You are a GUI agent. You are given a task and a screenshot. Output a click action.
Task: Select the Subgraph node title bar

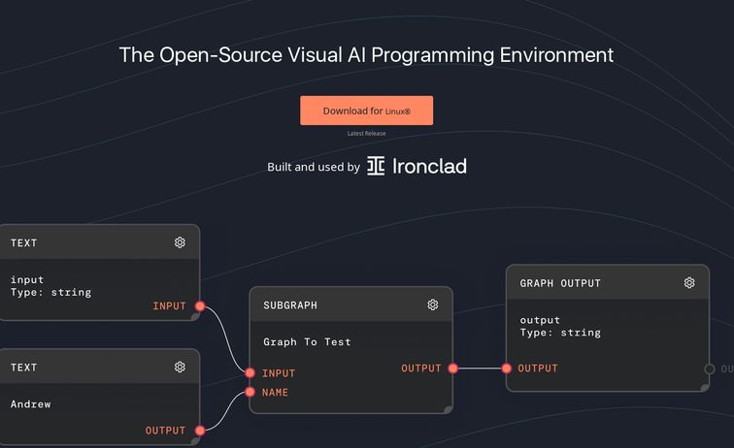330,304
